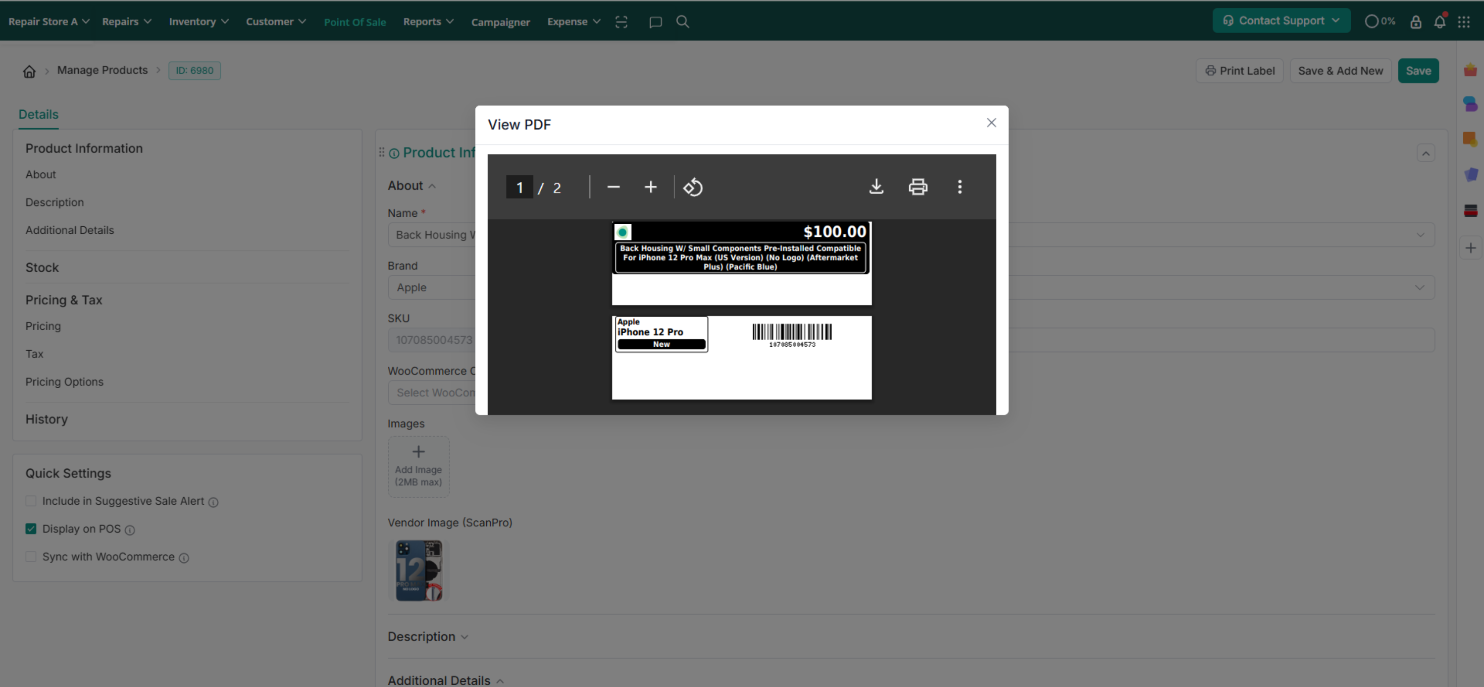The image size is (1484, 687).
Task: Open the Reports menu
Action: coord(428,21)
